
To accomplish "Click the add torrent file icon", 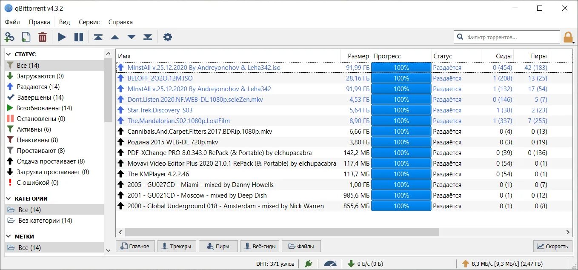I will click(x=26, y=37).
